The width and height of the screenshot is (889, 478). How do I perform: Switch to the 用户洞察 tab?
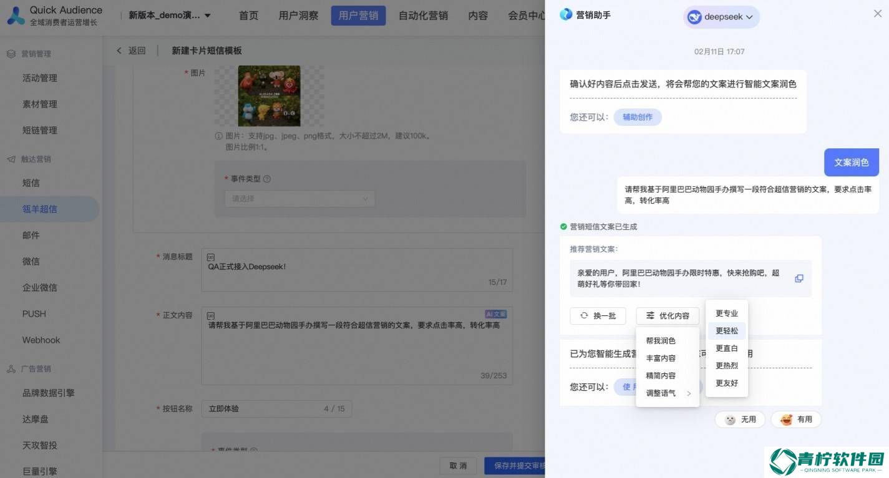(x=299, y=16)
